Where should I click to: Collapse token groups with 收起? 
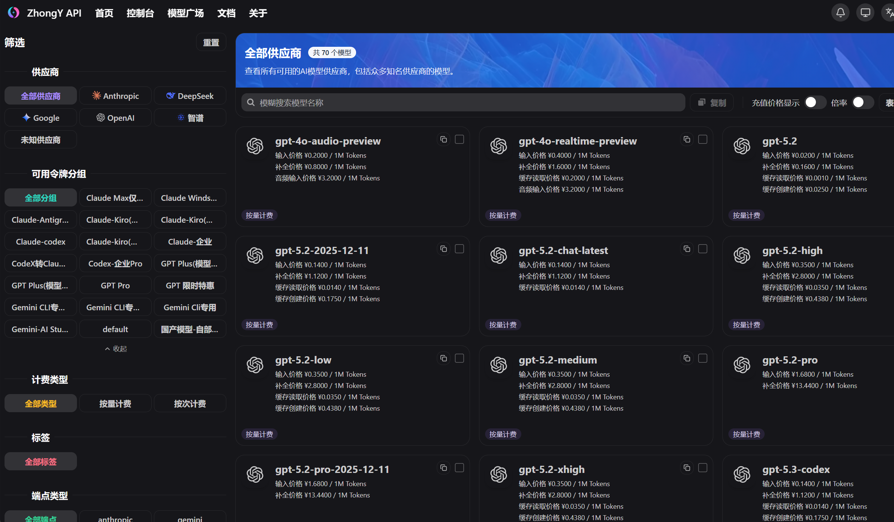[115, 349]
